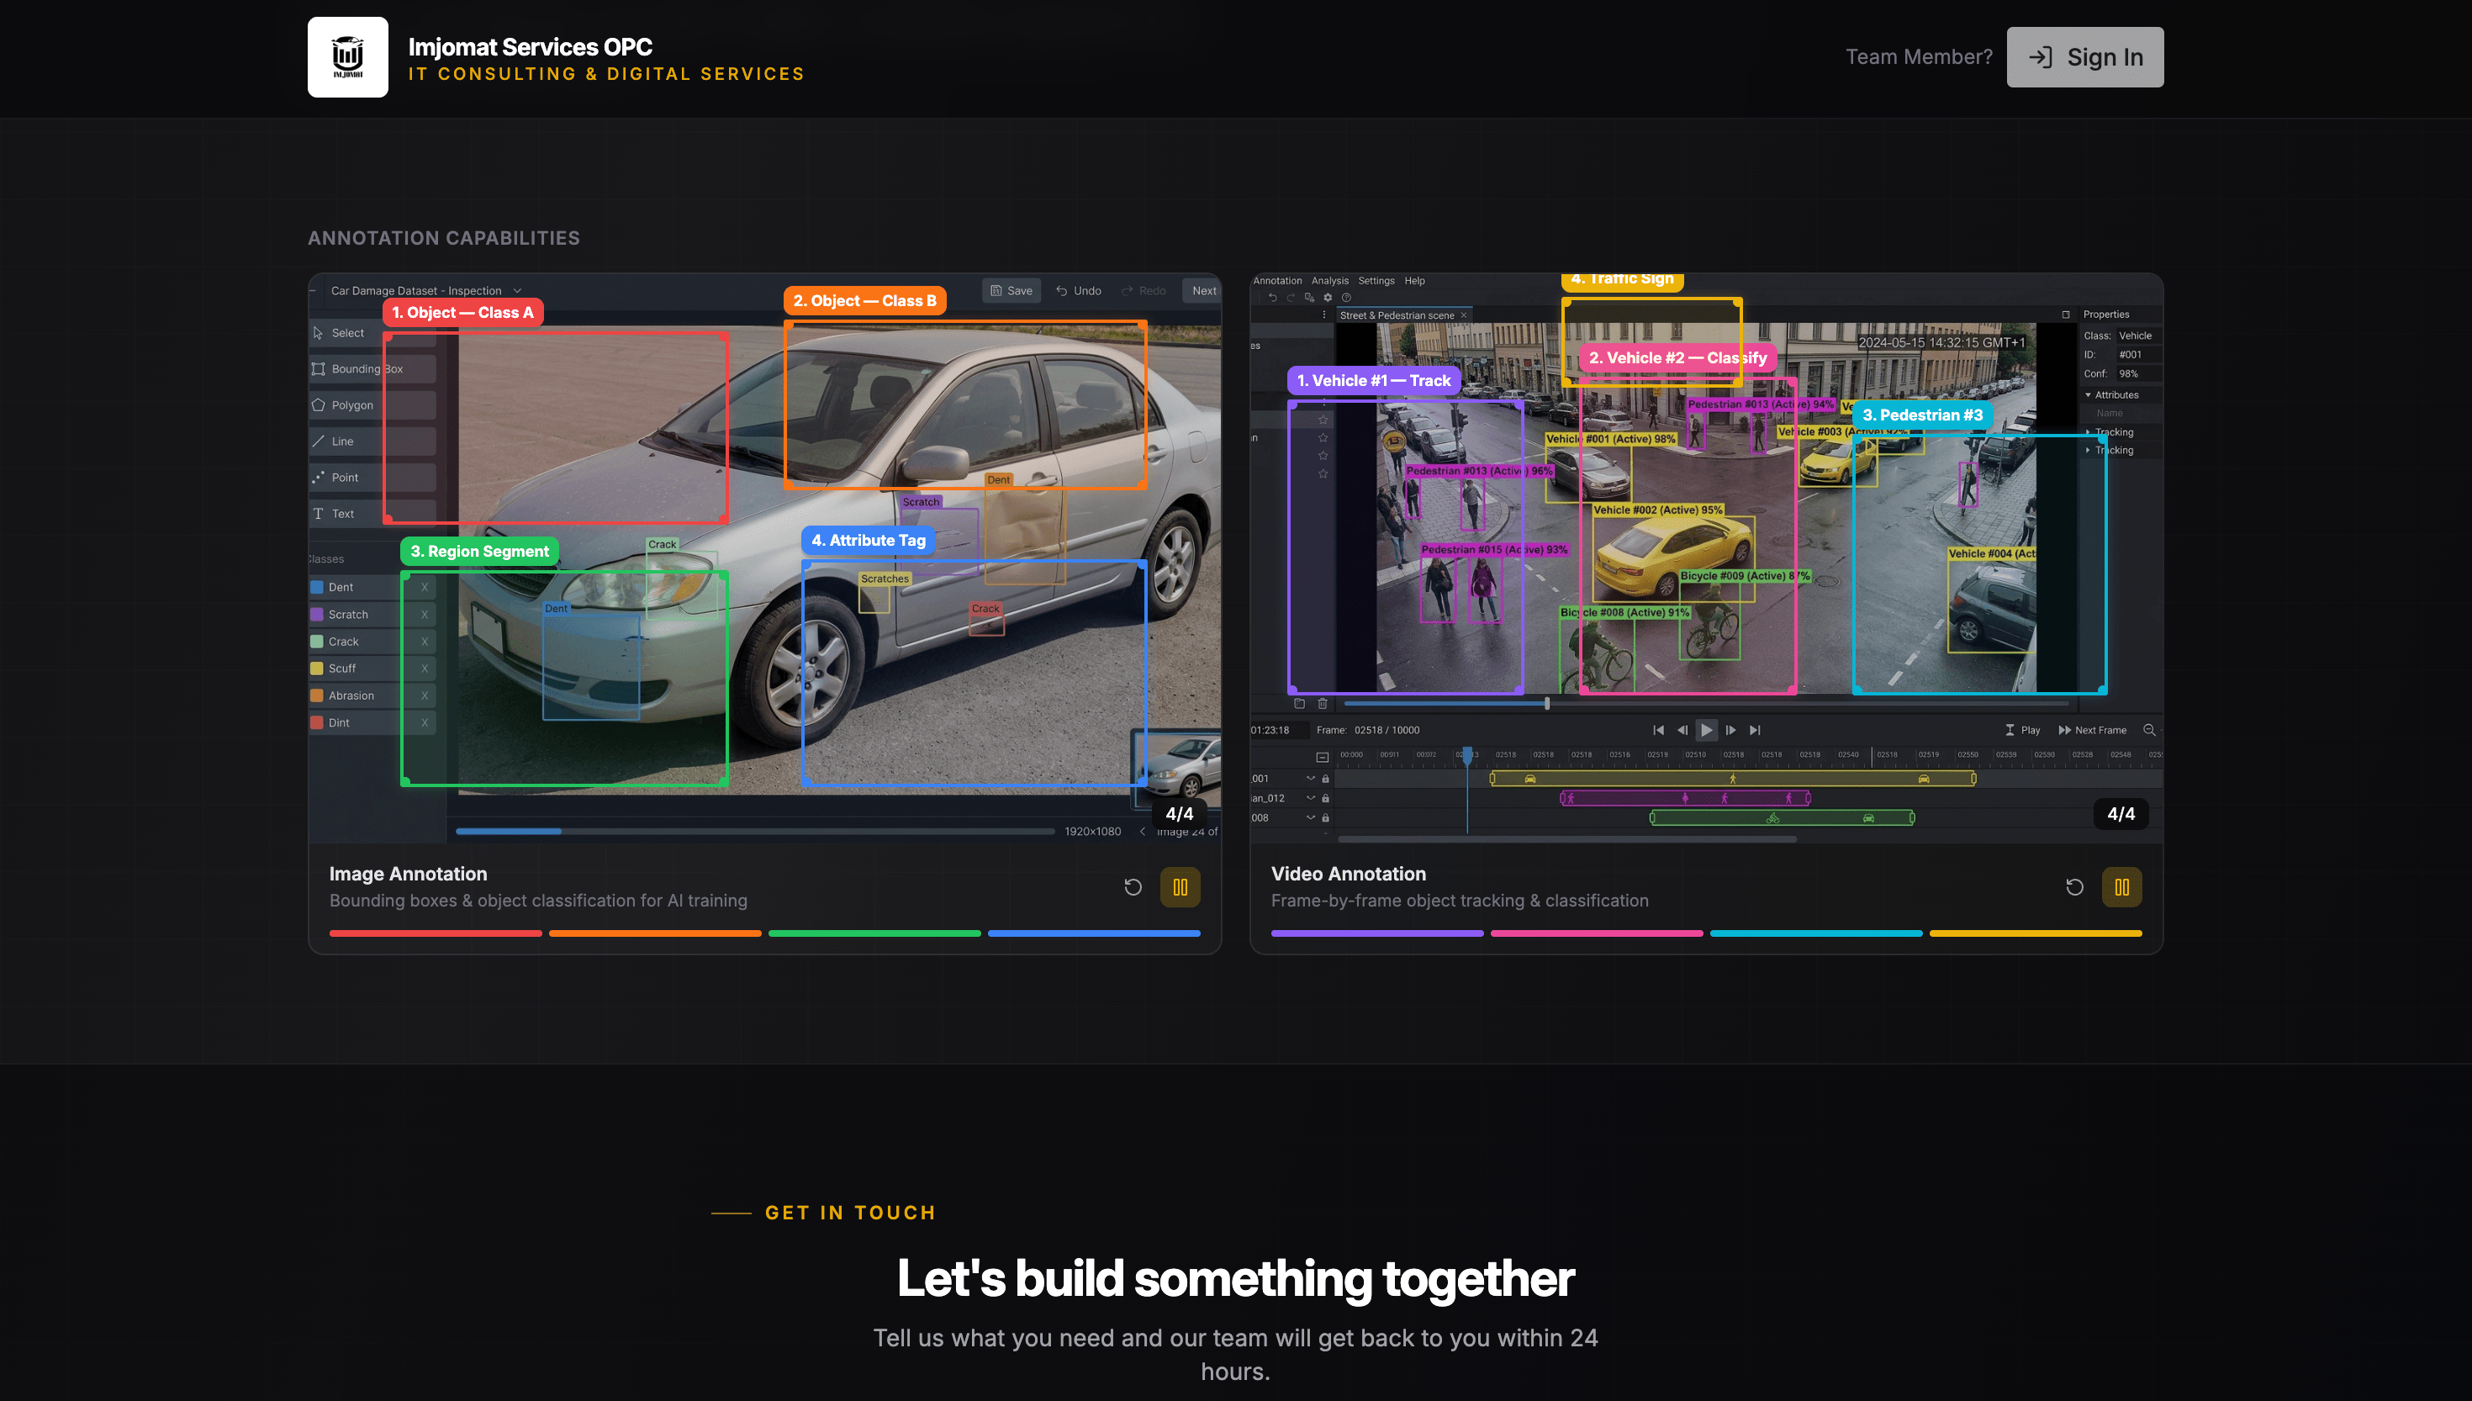Click the previous image chevron near 1920x1080
The width and height of the screenshot is (2472, 1401).
pyautogui.click(x=1142, y=832)
